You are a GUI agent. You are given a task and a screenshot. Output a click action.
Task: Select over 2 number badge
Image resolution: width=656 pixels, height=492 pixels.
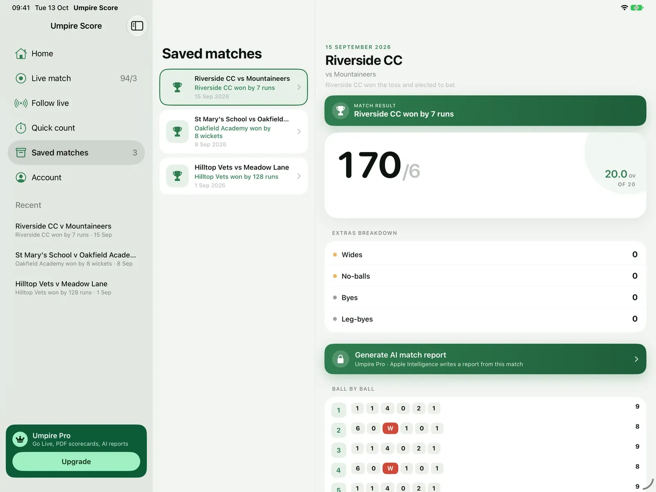click(x=339, y=430)
